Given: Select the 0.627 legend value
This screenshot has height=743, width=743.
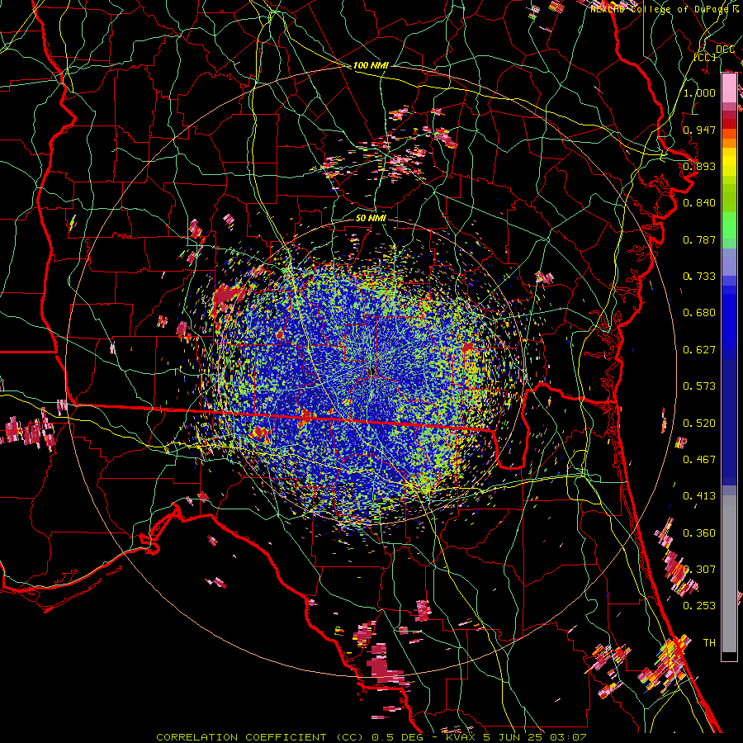Looking at the screenshot, I should pyautogui.click(x=699, y=350).
